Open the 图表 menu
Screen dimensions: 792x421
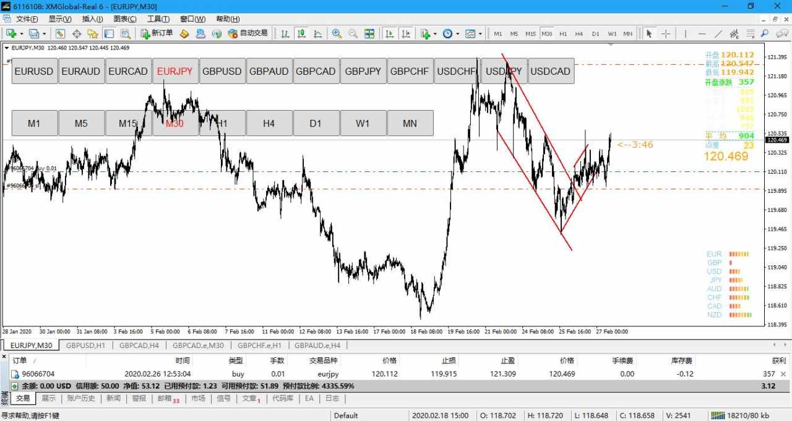point(125,19)
